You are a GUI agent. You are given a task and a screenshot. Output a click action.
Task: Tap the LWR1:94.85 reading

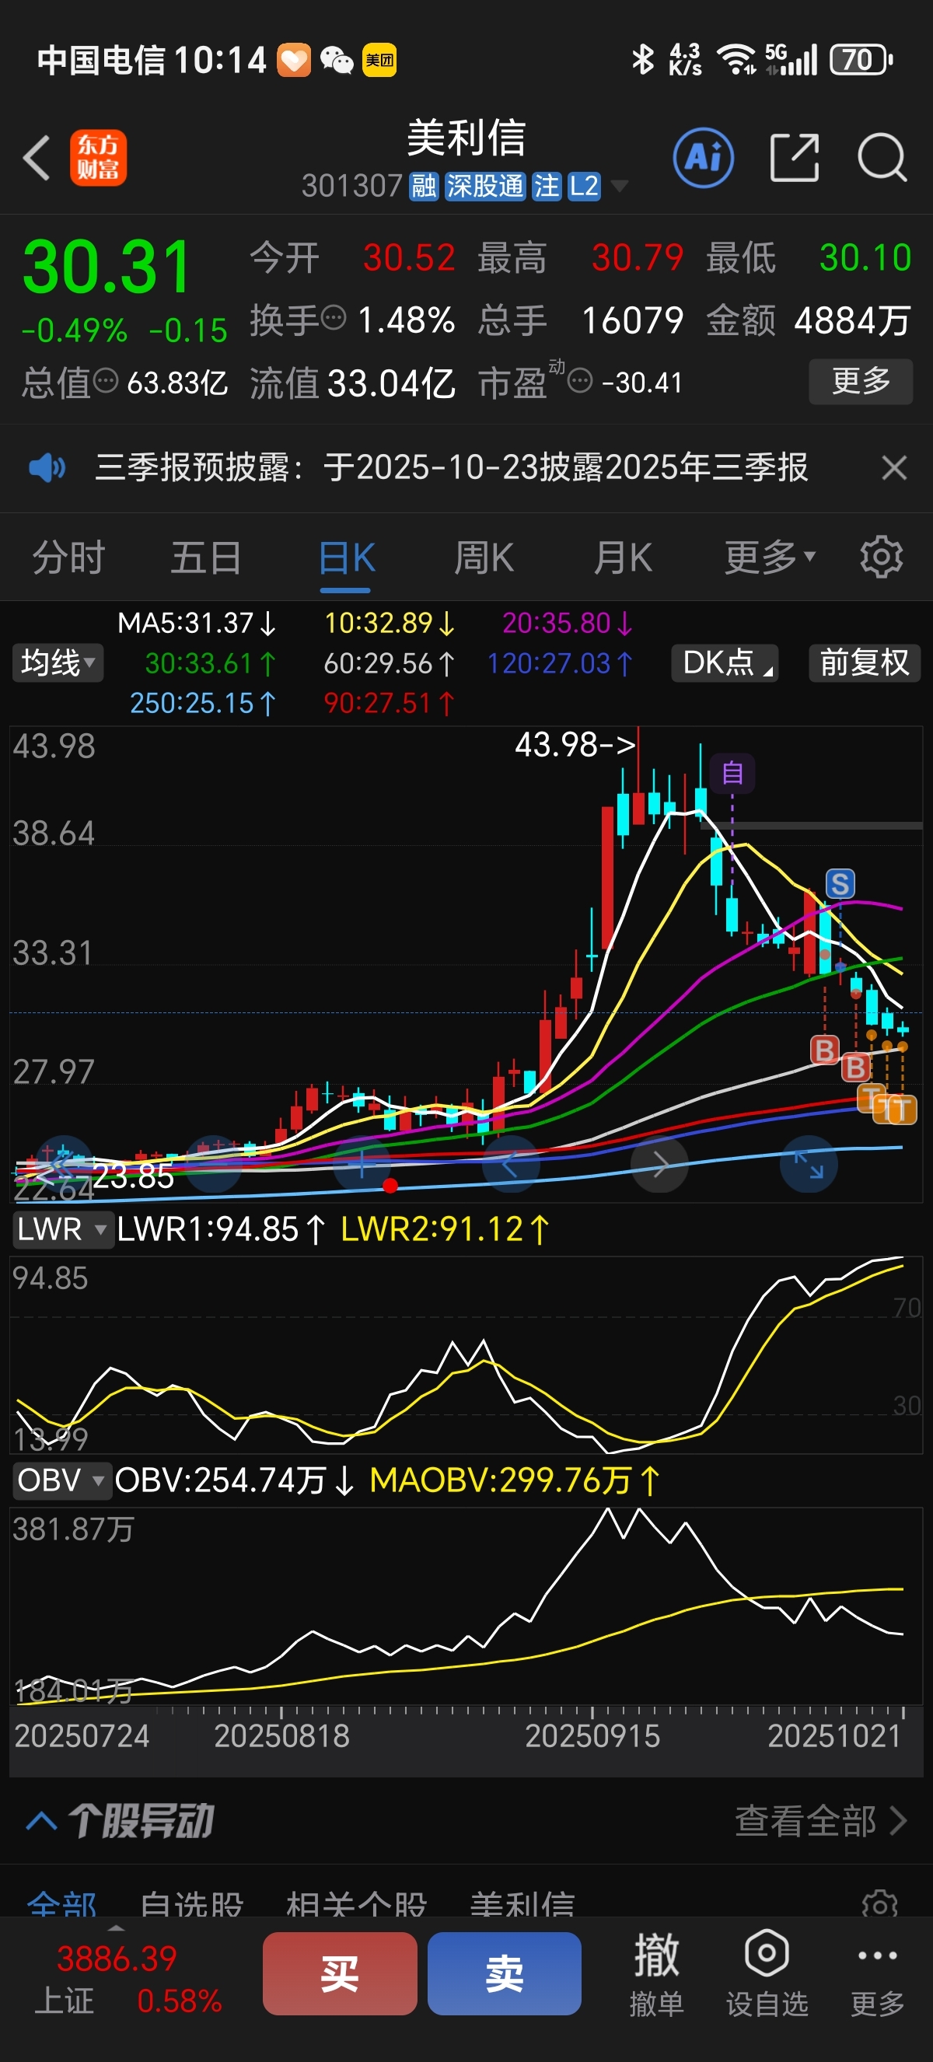click(x=221, y=1228)
